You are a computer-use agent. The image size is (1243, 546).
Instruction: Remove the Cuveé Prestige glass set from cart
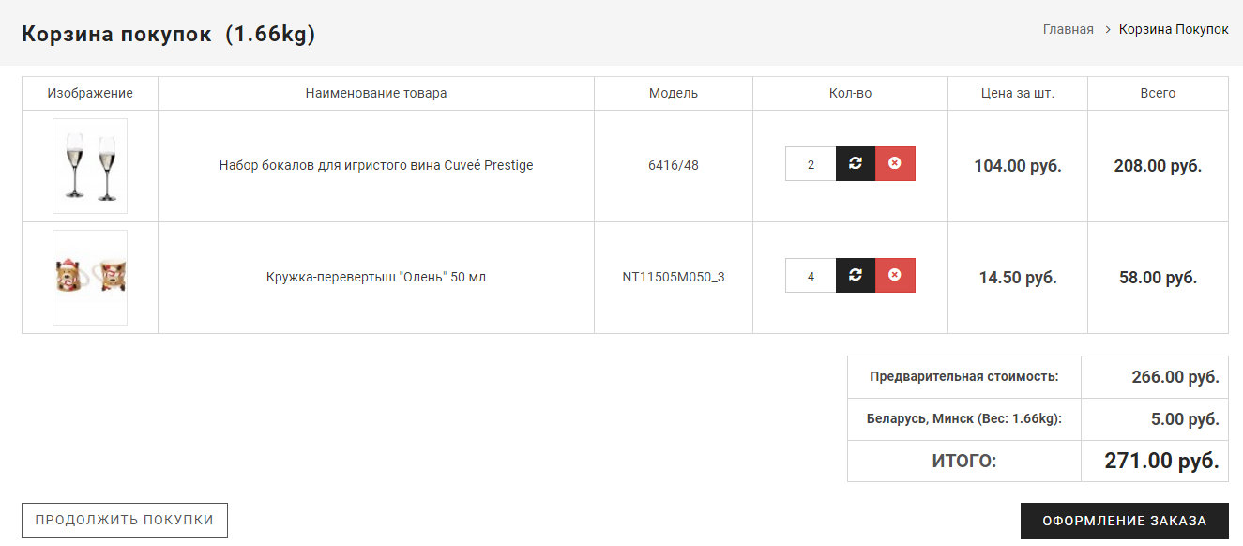(895, 164)
